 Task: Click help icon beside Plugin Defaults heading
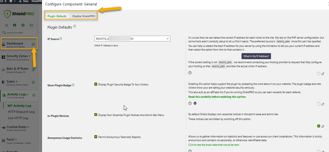[x=75, y=27]
